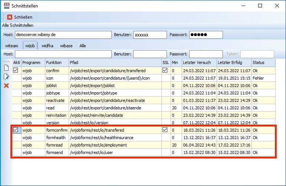Select the wibase tab
This screenshot has width=286, height=186.
pyautogui.click(x=66, y=46)
